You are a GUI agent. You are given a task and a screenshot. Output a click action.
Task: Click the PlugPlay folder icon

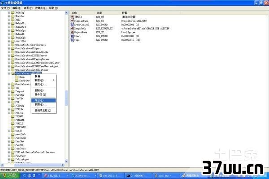13,156
